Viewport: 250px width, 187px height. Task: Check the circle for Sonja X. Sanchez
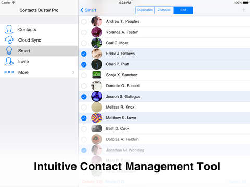pyautogui.click(x=84, y=75)
